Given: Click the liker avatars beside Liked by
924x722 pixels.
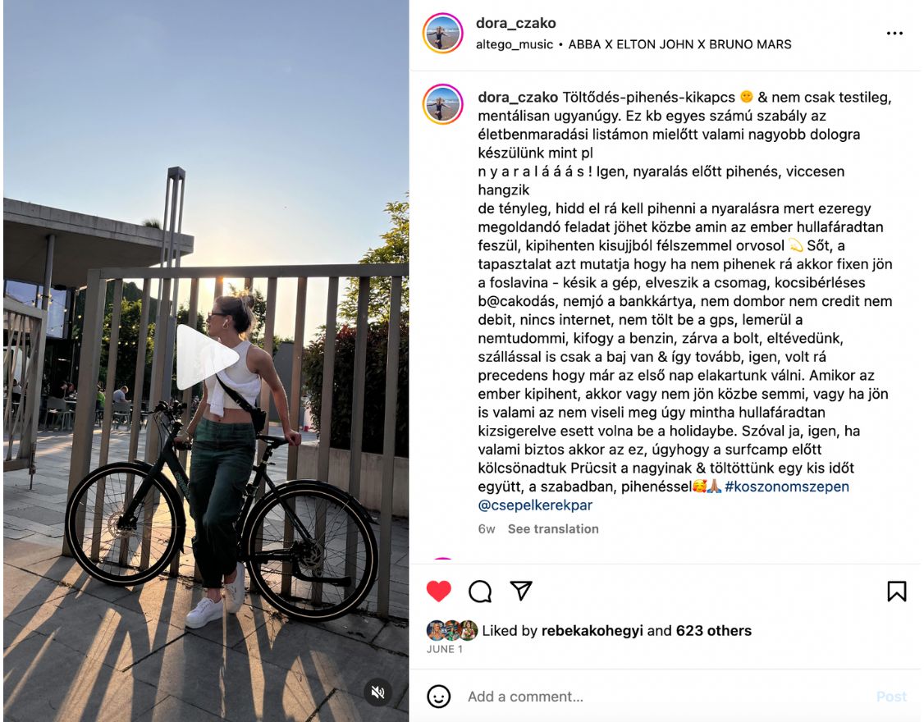Looking at the screenshot, I should tap(452, 630).
